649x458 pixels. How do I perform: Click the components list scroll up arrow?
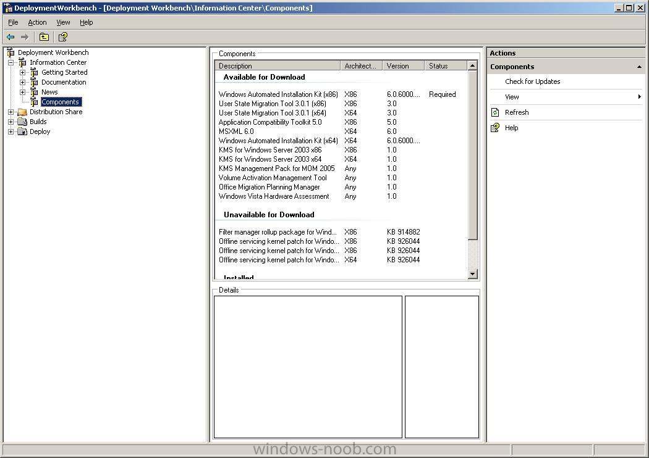(473, 65)
